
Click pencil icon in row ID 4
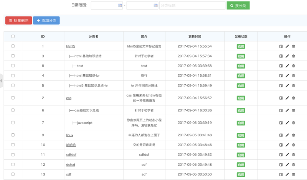pos(287,75)
